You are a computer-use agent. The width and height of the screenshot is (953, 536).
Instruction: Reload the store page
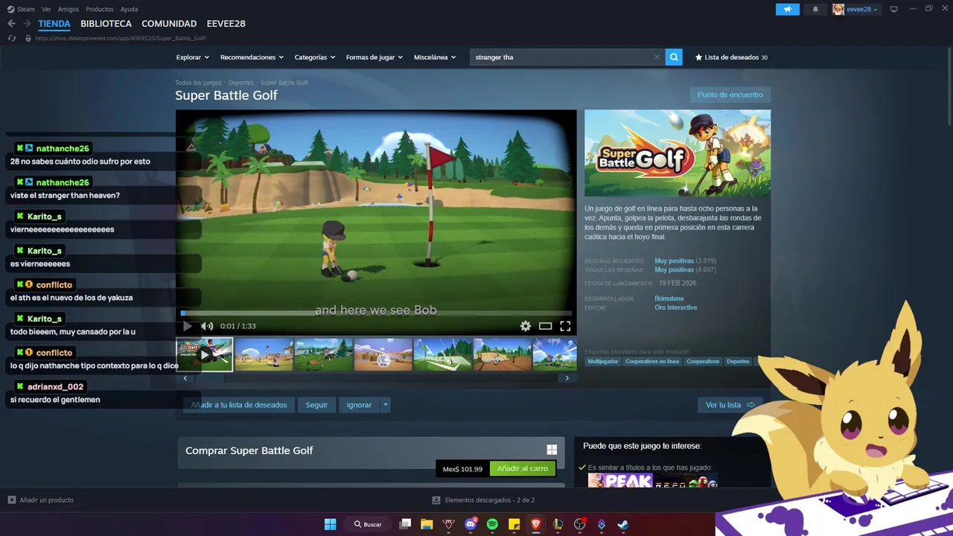(11, 38)
